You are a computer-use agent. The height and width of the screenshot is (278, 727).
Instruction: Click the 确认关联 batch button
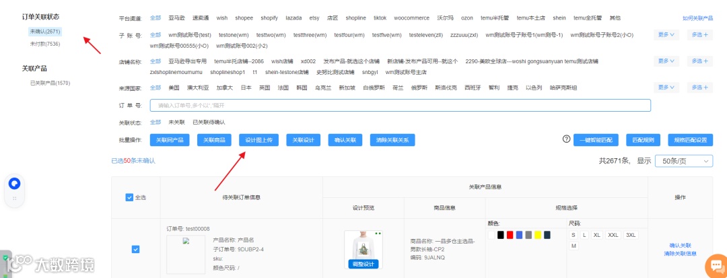345,140
